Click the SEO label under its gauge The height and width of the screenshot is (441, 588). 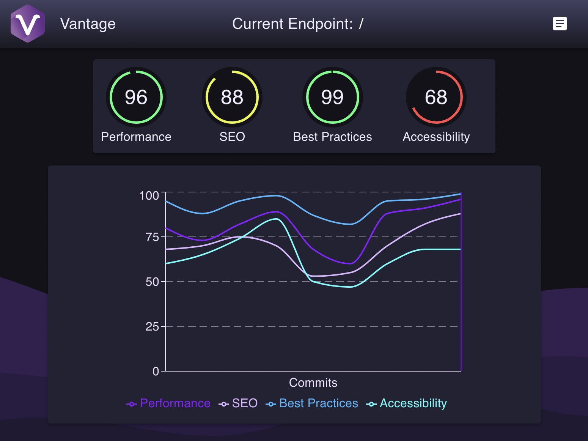tap(232, 137)
